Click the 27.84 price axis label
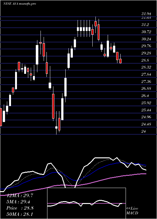This screenshot has height=219, width=157. tap(146, 74)
